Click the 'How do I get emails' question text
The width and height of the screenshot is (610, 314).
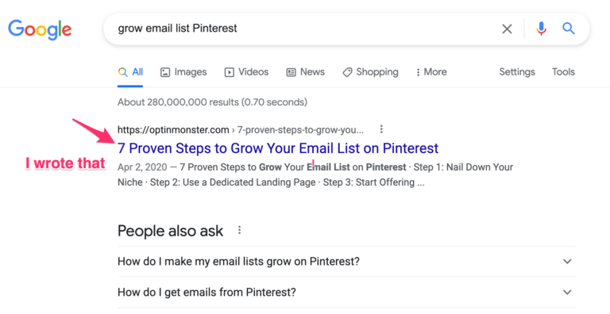207,292
